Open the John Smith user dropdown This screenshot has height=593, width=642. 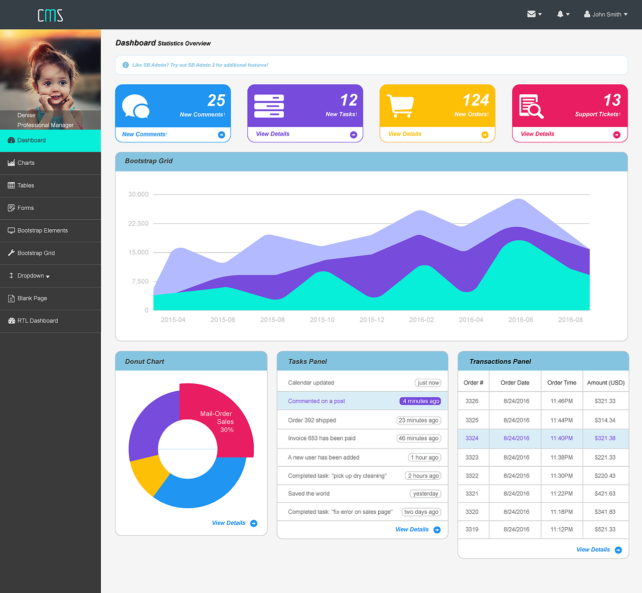click(606, 14)
